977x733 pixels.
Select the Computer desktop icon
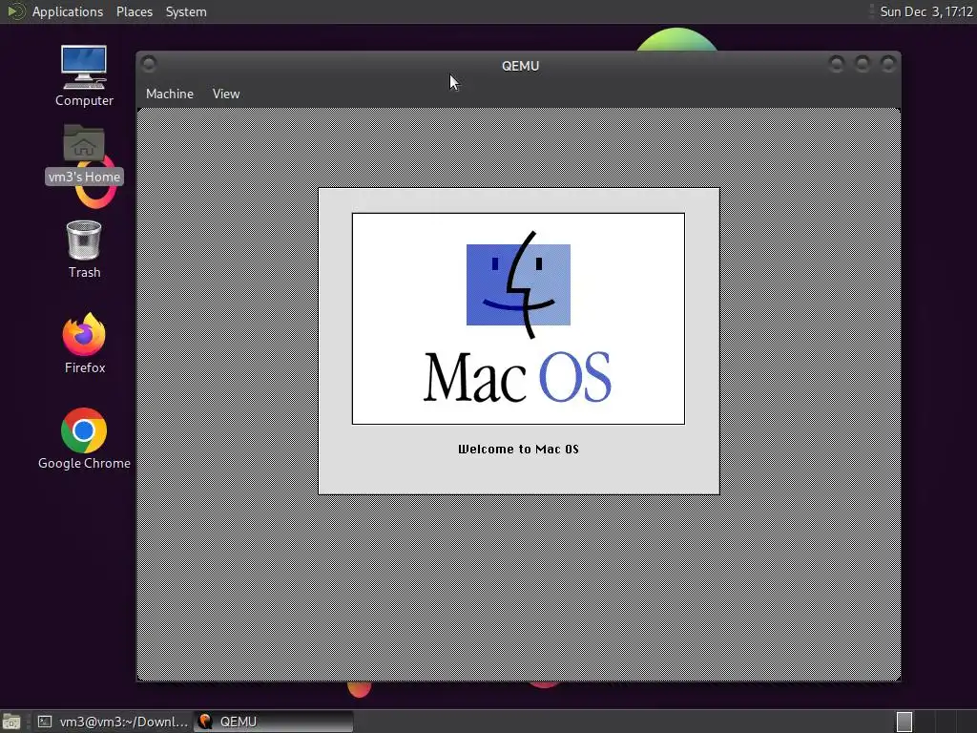(x=84, y=75)
